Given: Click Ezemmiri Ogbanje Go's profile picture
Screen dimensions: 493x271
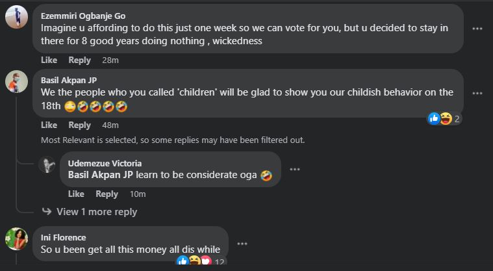Looking at the screenshot, I should tap(16, 18).
